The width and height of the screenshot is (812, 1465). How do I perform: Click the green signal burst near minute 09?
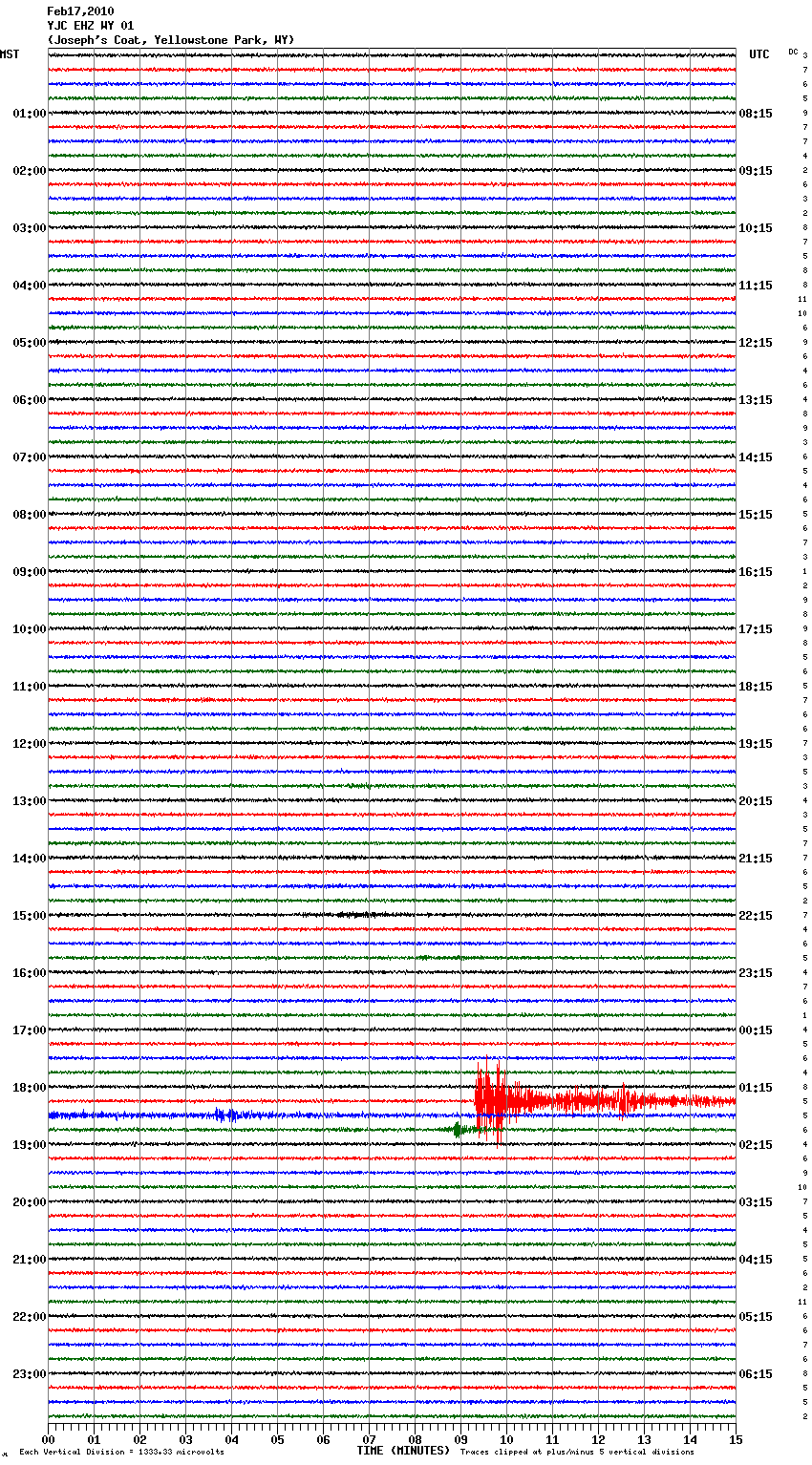pyautogui.click(x=459, y=1130)
